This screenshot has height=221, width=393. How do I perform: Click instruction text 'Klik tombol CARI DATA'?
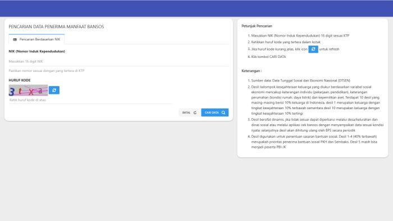tap(268, 57)
